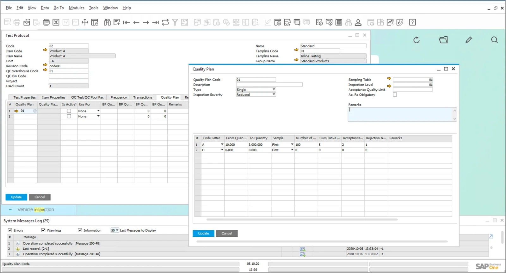
Task: Open the calendar toolbar icon
Action: tap(339, 22)
